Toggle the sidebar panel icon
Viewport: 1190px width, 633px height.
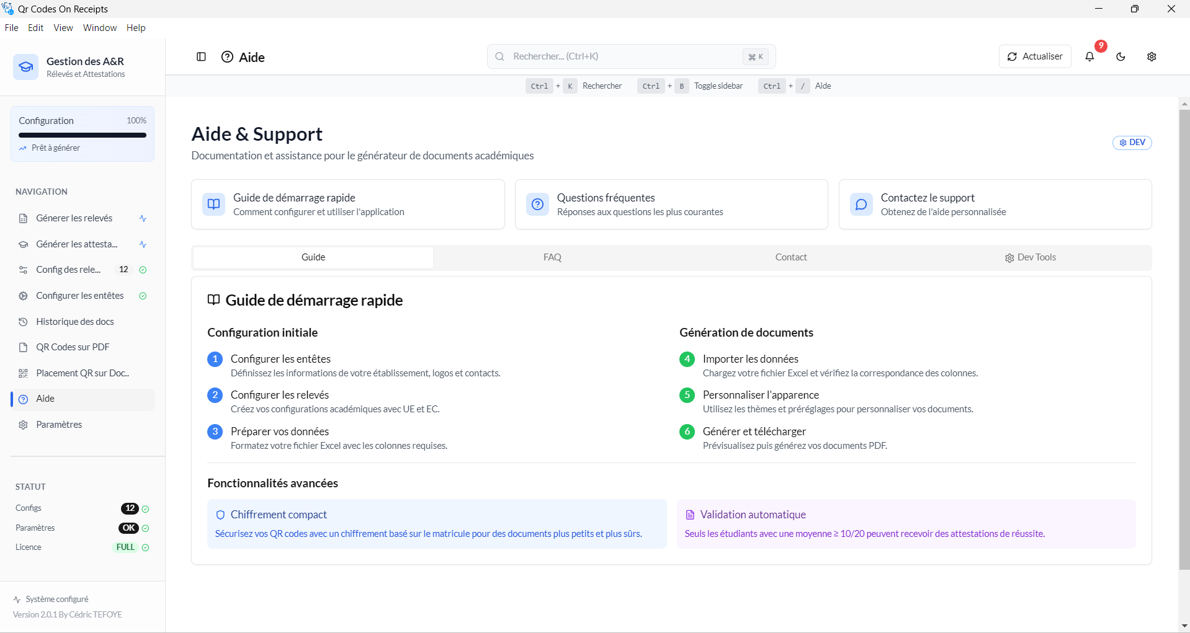pos(201,57)
